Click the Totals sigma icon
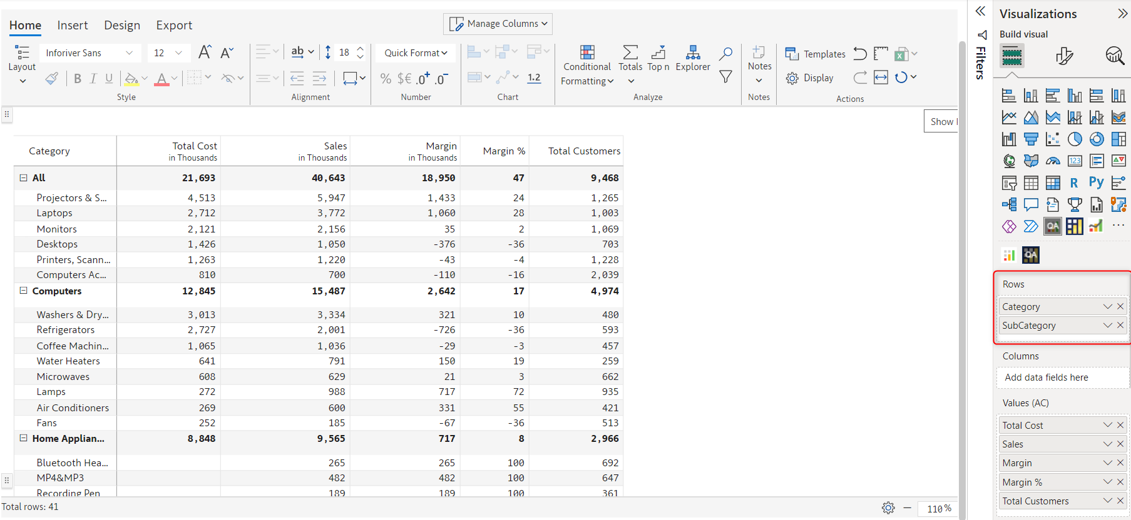 coord(630,52)
